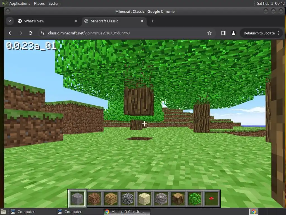This screenshot has width=286, height=215.
Task: Select the leaves block in hotbar
Action: [195, 198]
